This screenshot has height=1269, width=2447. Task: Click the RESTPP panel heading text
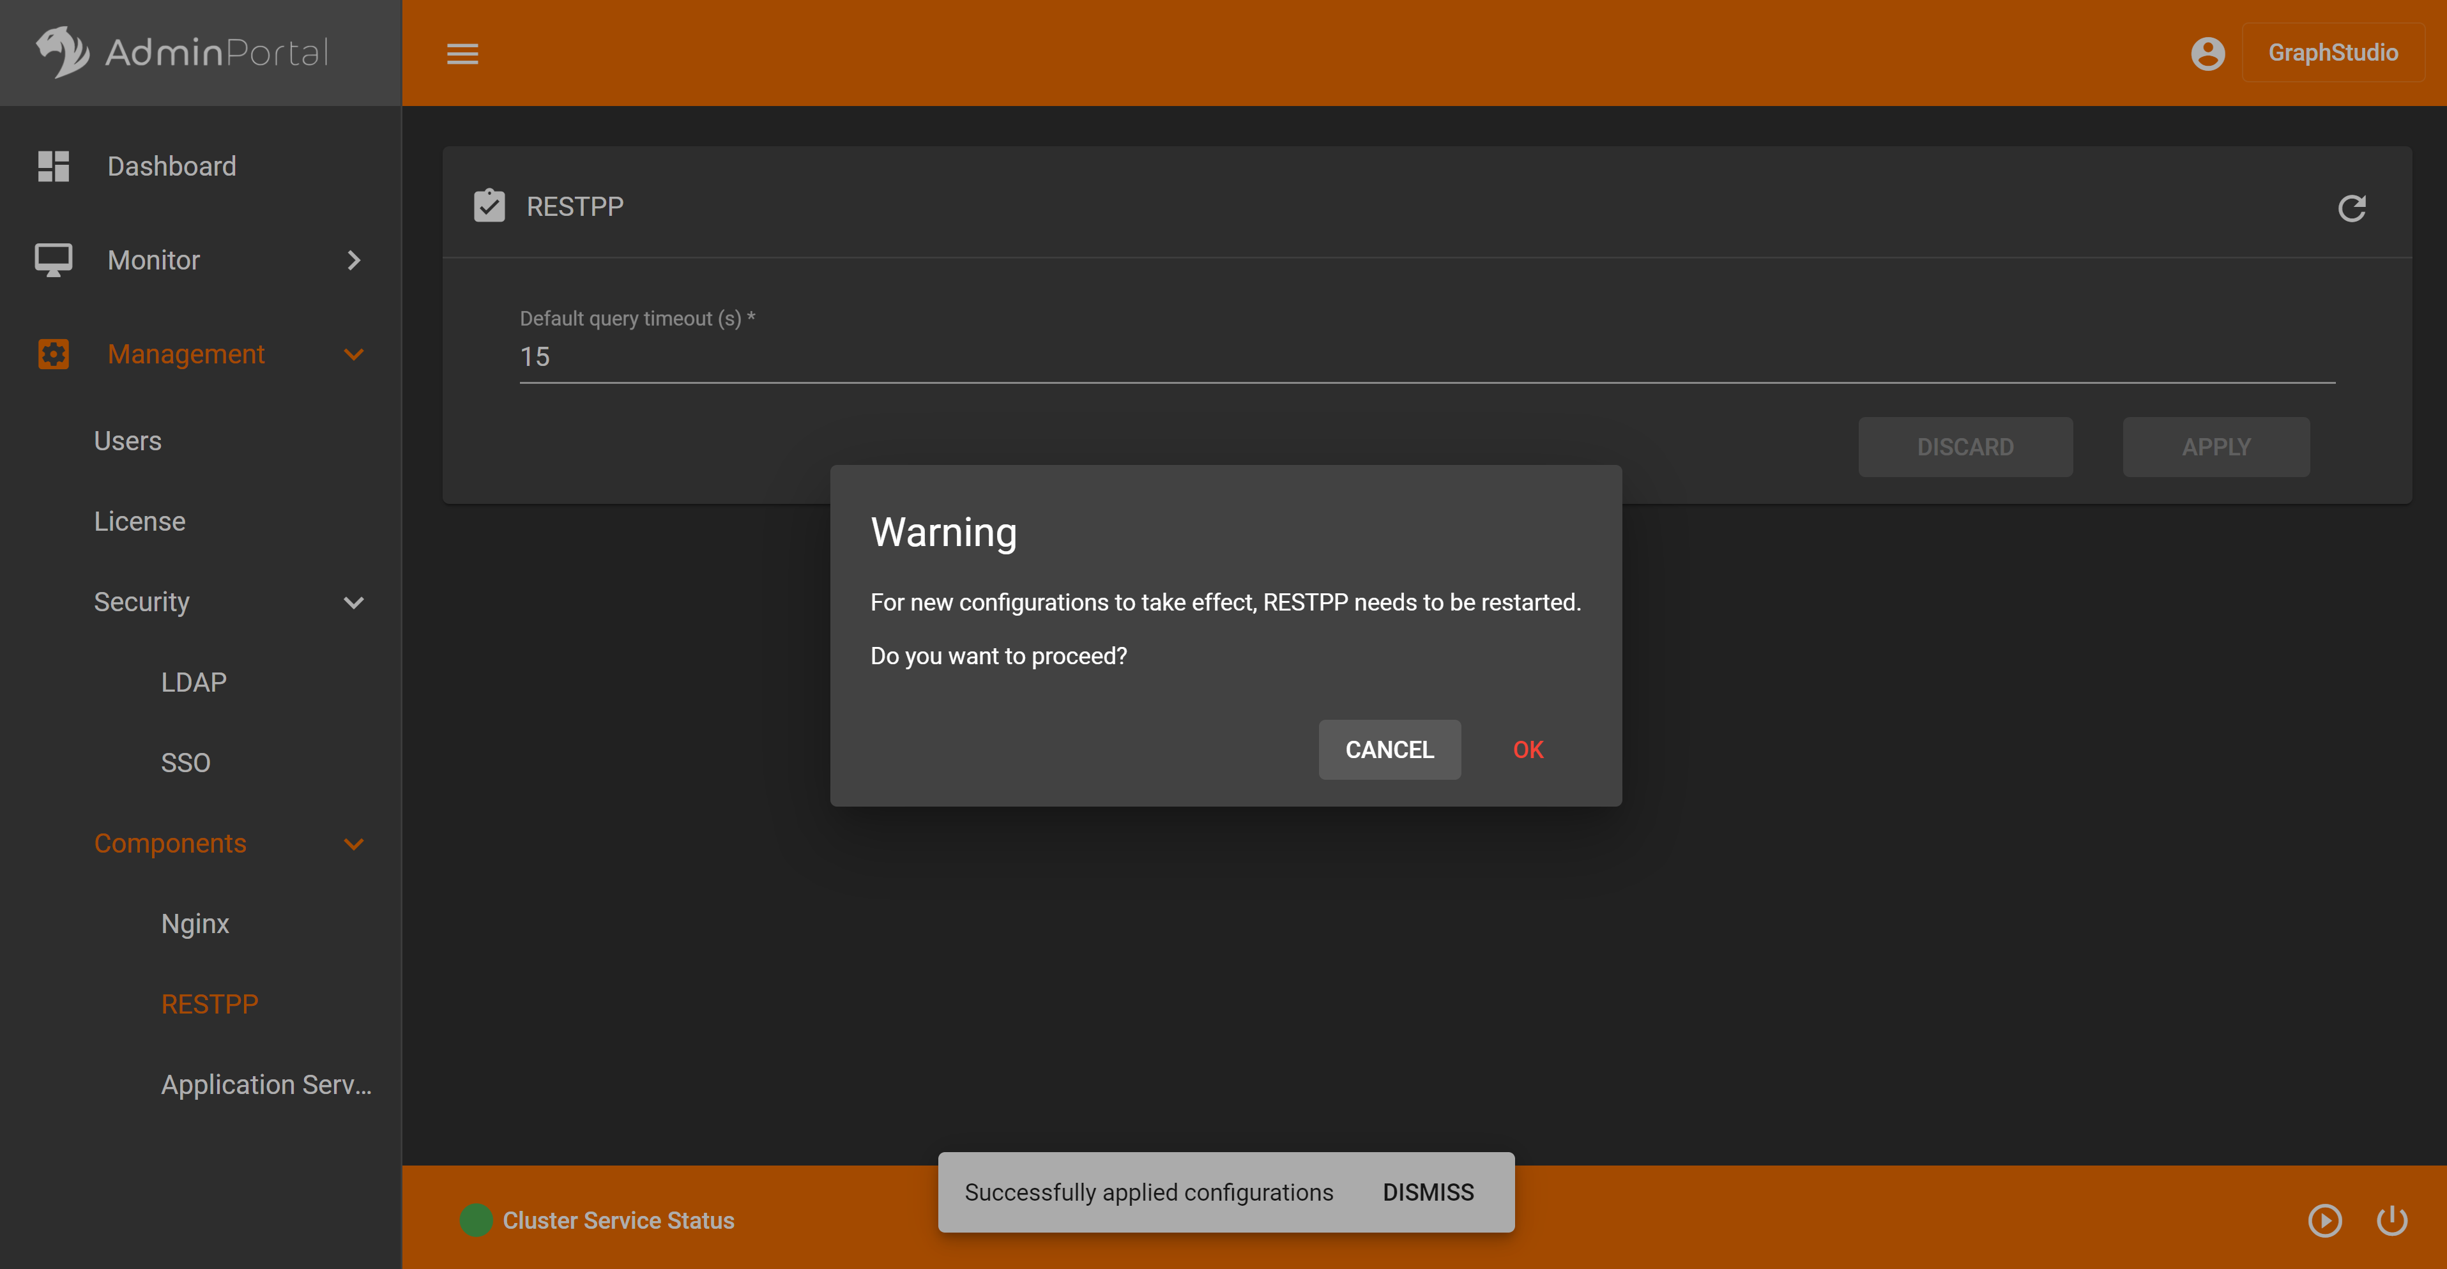[575, 206]
